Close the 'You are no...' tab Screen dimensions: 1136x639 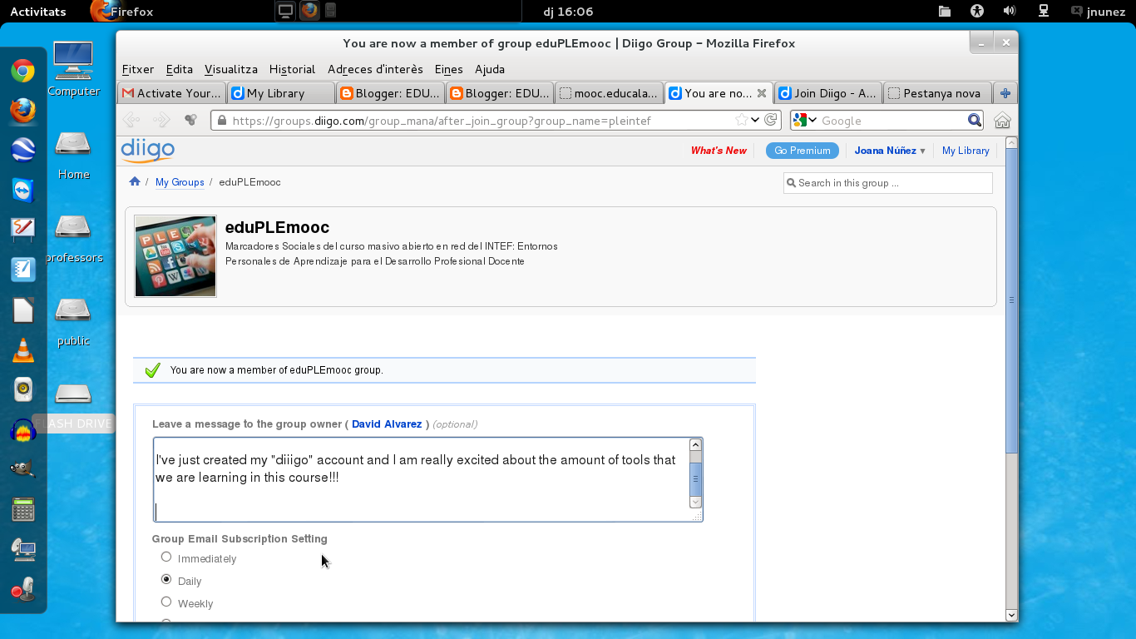click(x=762, y=93)
